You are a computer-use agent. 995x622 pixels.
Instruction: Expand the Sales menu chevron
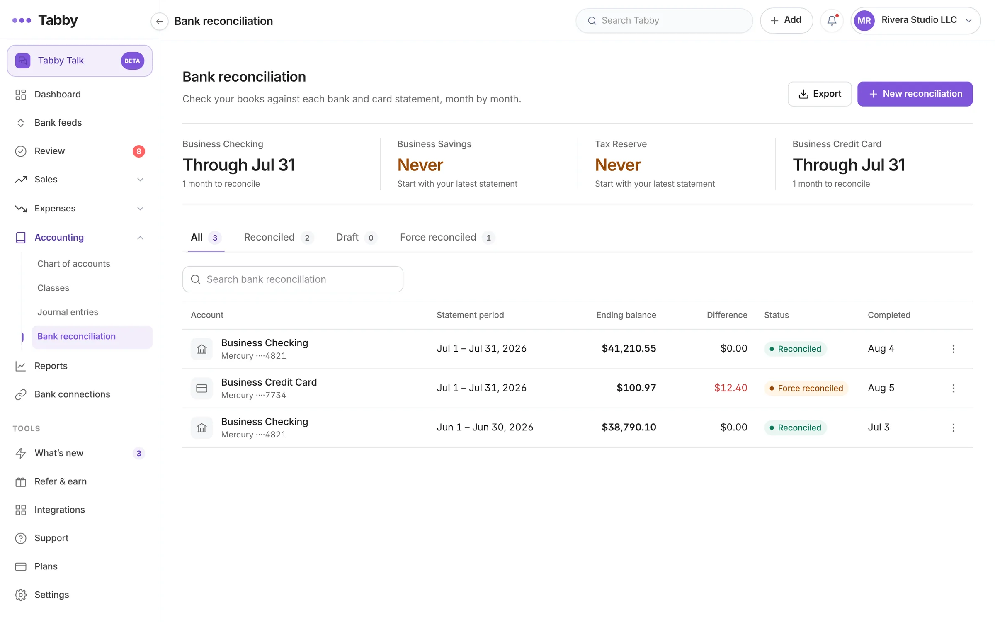point(140,180)
